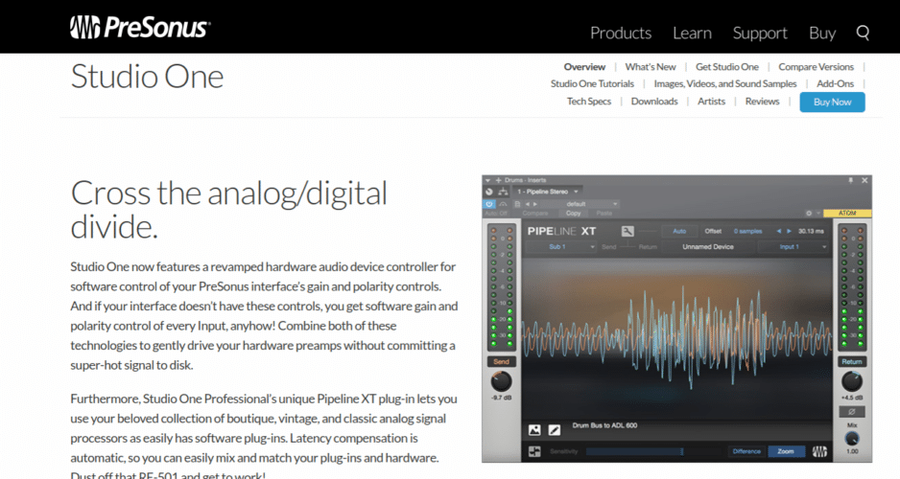The image size is (900, 479).
Task: Click the orange Send label button
Action: pos(501,361)
